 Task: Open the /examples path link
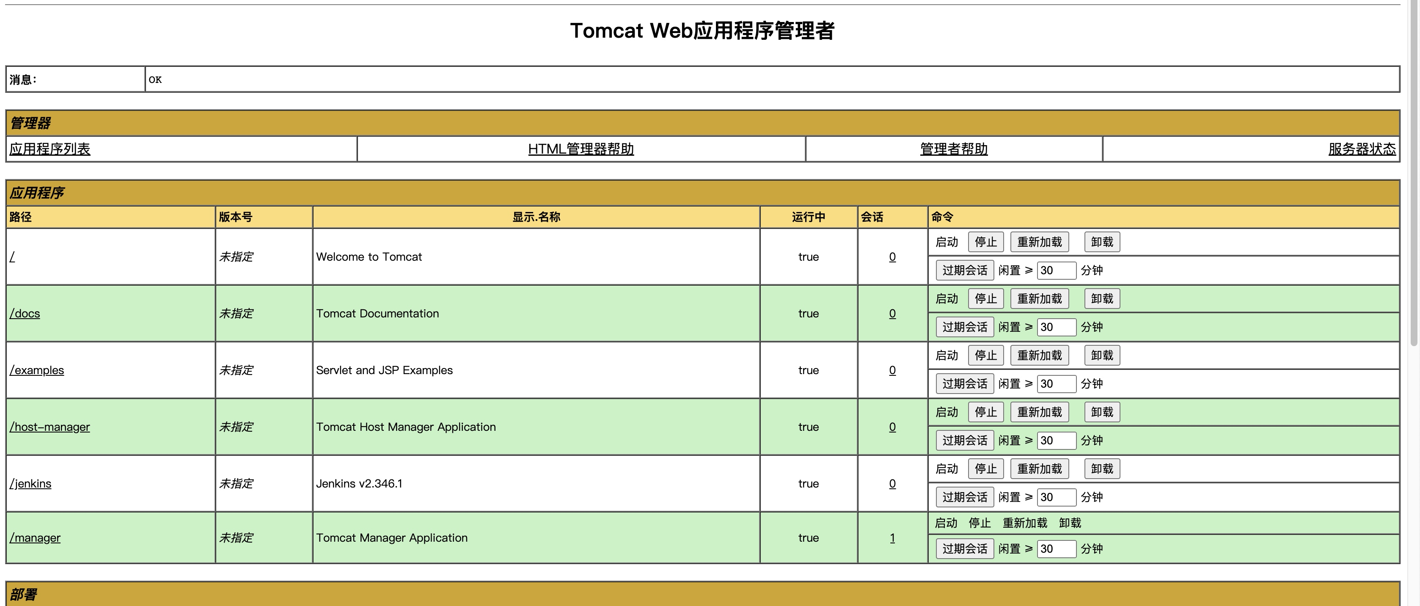tap(36, 370)
